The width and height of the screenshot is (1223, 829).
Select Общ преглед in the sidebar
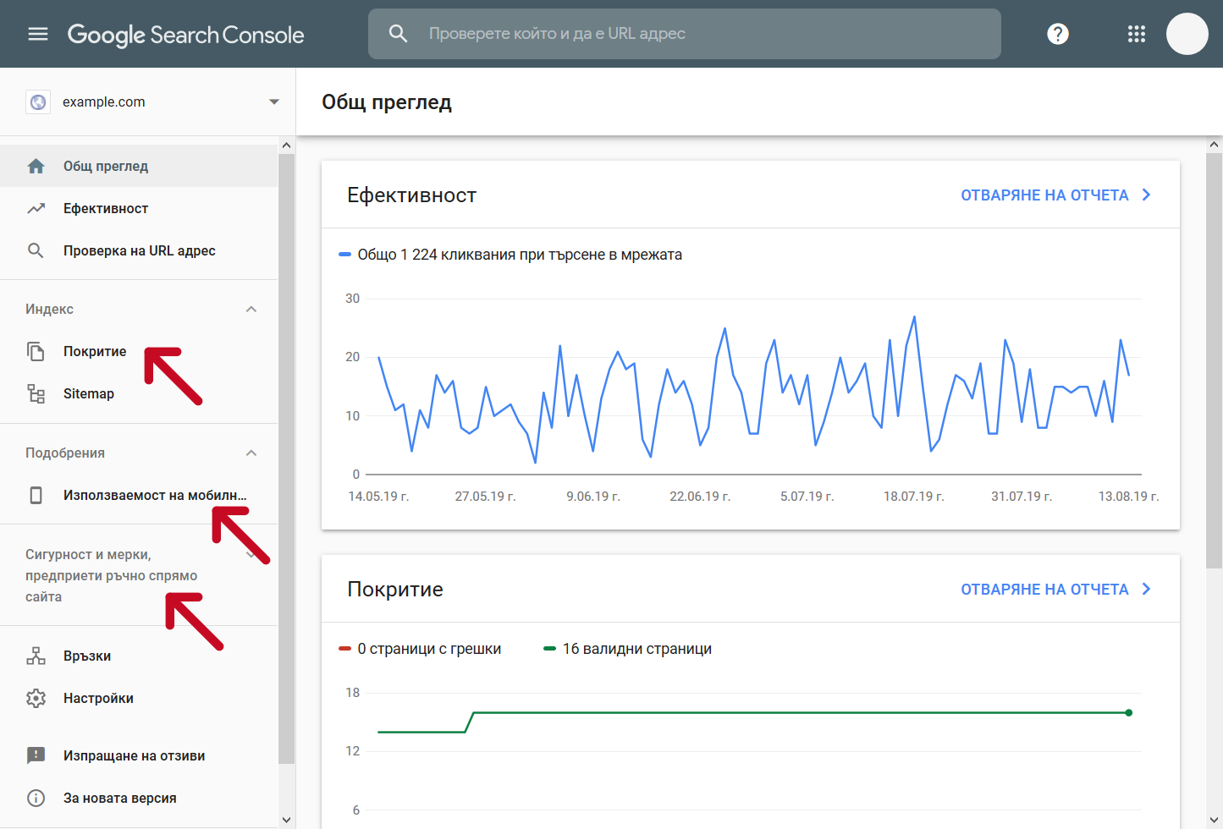139,166
